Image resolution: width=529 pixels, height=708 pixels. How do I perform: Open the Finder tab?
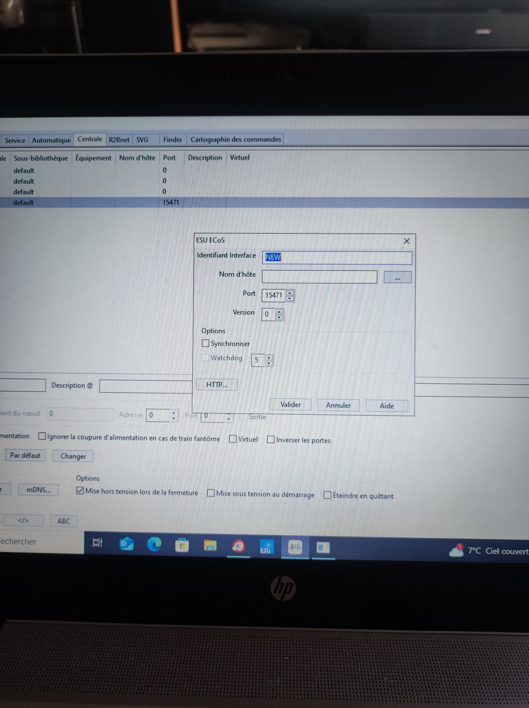(x=172, y=140)
